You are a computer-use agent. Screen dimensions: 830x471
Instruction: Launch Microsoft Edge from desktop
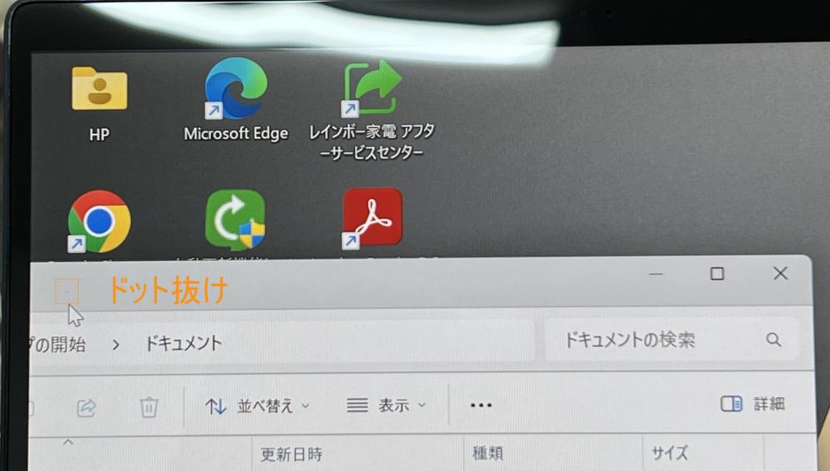coord(236,100)
